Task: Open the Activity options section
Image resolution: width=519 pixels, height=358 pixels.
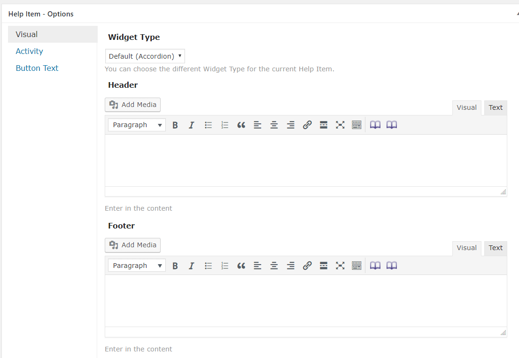Action: coord(29,51)
